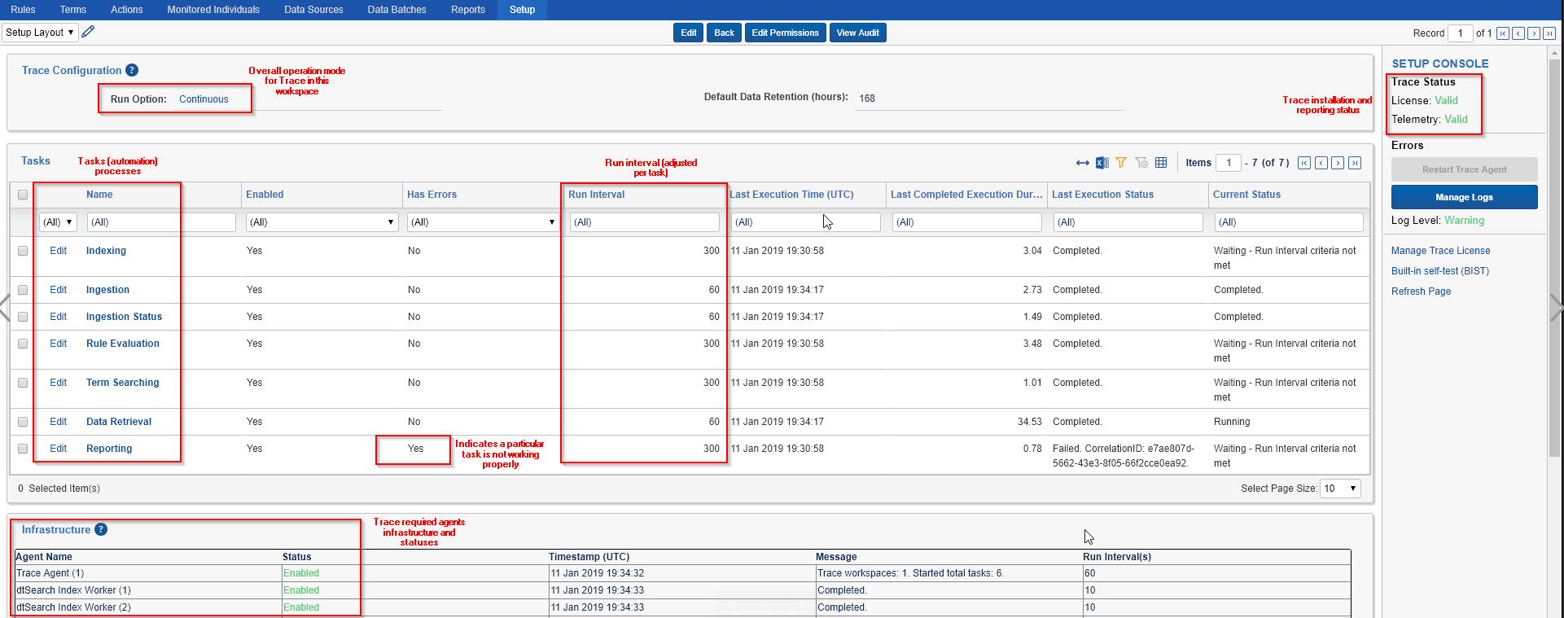Click the Manage Logs button
The image size is (1564, 618).
click(1464, 197)
